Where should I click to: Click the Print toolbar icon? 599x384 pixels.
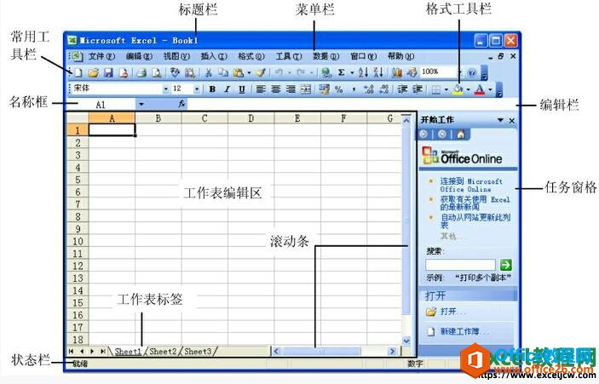coord(141,72)
